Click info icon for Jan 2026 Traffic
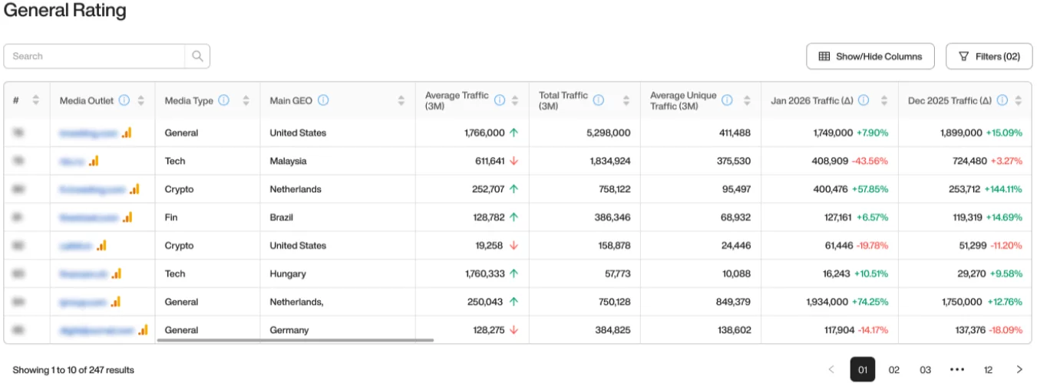The width and height of the screenshot is (1037, 389). (864, 100)
